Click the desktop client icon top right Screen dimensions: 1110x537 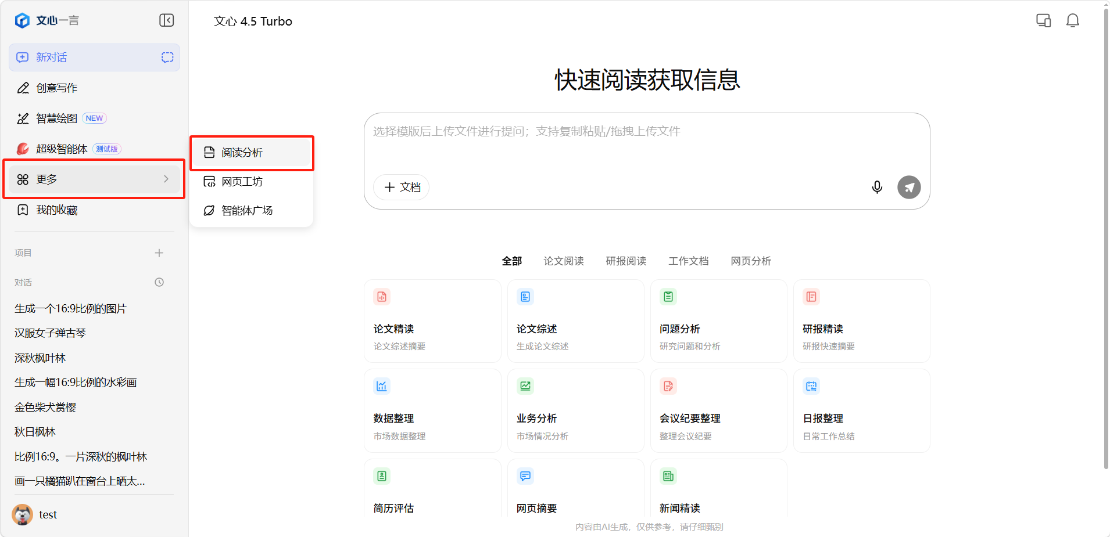point(1044,21)
